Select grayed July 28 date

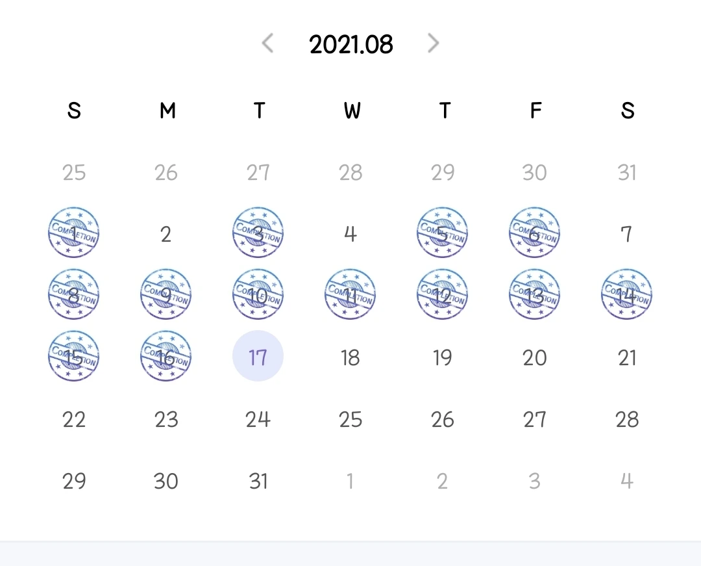(350, 172)
